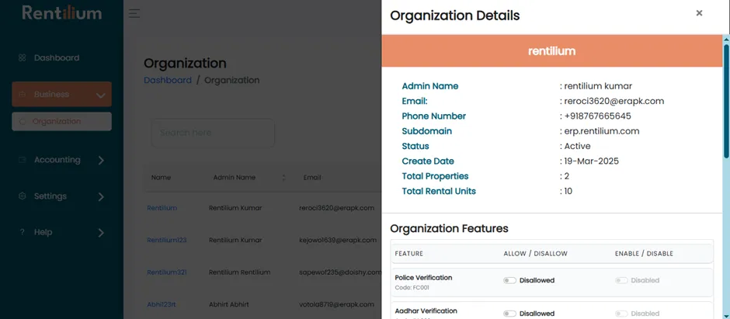Expand the Settings menu chevron
This screenshot has height=319, width=730.
(101, 196)
